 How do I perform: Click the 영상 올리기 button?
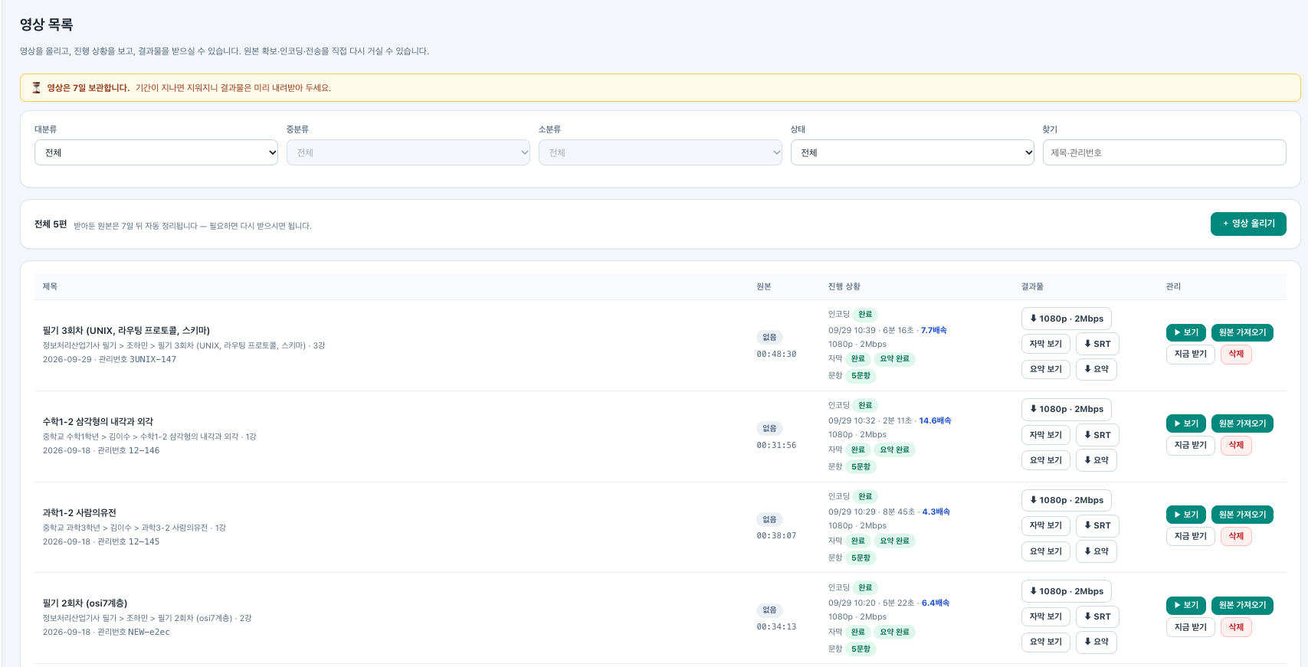[x=1248, y=224]
